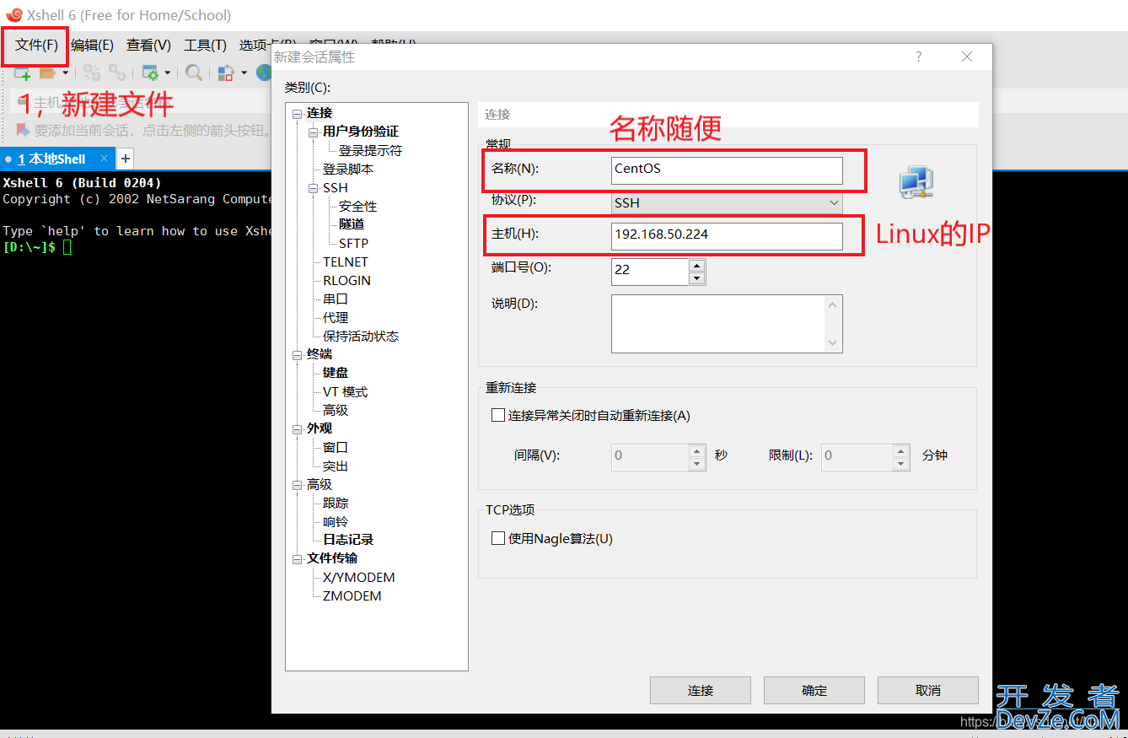
Task: Open the dropdown arrow beside the Open folder icon
Action: 65,73
